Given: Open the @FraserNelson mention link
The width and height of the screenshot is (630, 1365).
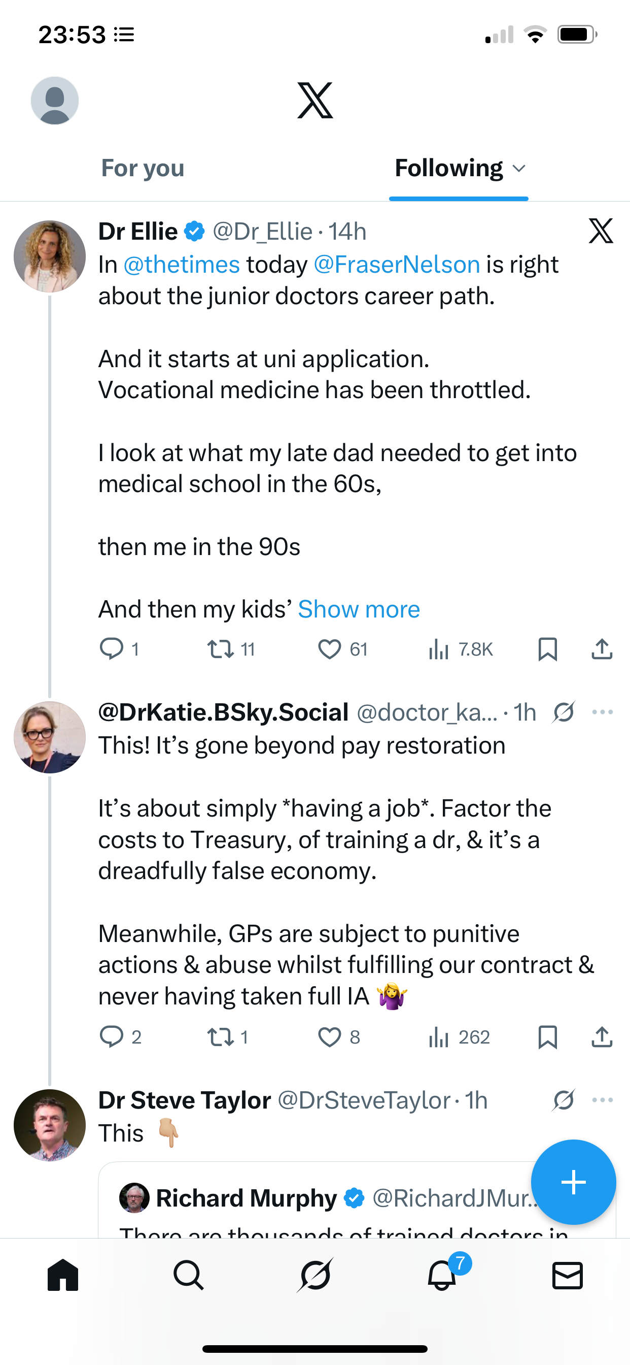Looking at the screenshot, I should click(x=397, y=265).
